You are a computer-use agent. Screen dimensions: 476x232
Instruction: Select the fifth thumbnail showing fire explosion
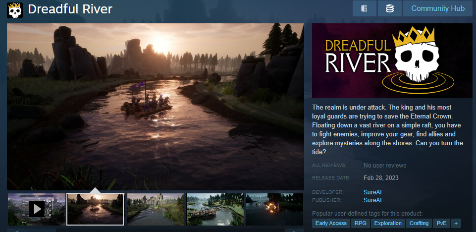click(x=274, y=209)
